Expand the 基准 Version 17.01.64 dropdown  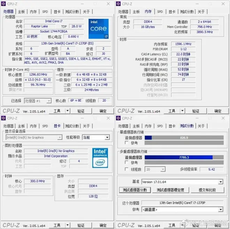220,182
